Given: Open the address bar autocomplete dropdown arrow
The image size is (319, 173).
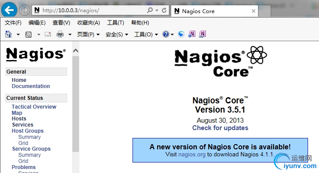Looking at the screenshot, I should (157, 10).
